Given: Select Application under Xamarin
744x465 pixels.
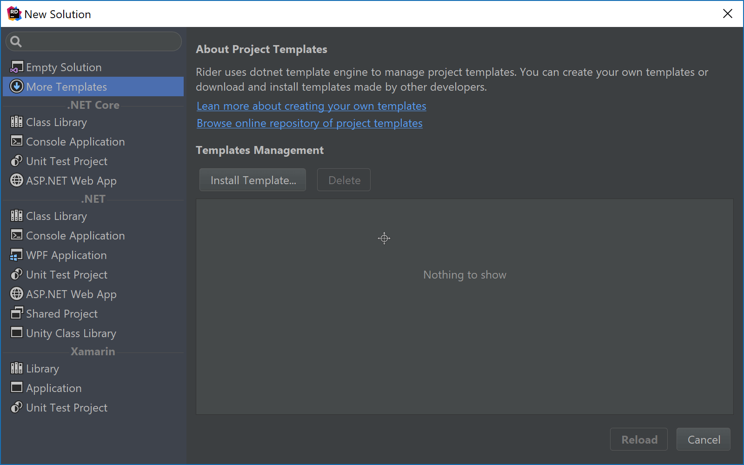Looking at the screenshot, I should 93,388.
